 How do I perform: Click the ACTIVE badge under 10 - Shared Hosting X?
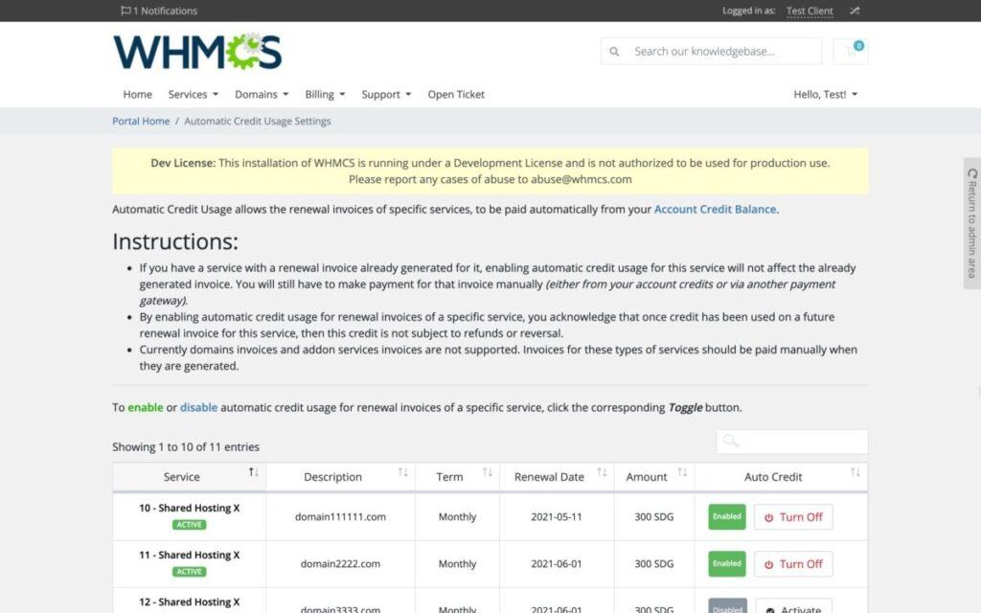[189, 525]
